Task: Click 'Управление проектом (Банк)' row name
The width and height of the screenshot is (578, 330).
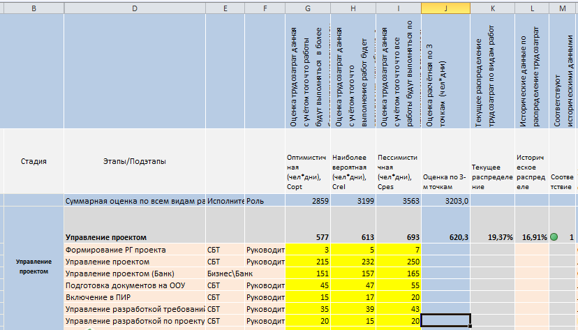Action: [x=135, y=273]
